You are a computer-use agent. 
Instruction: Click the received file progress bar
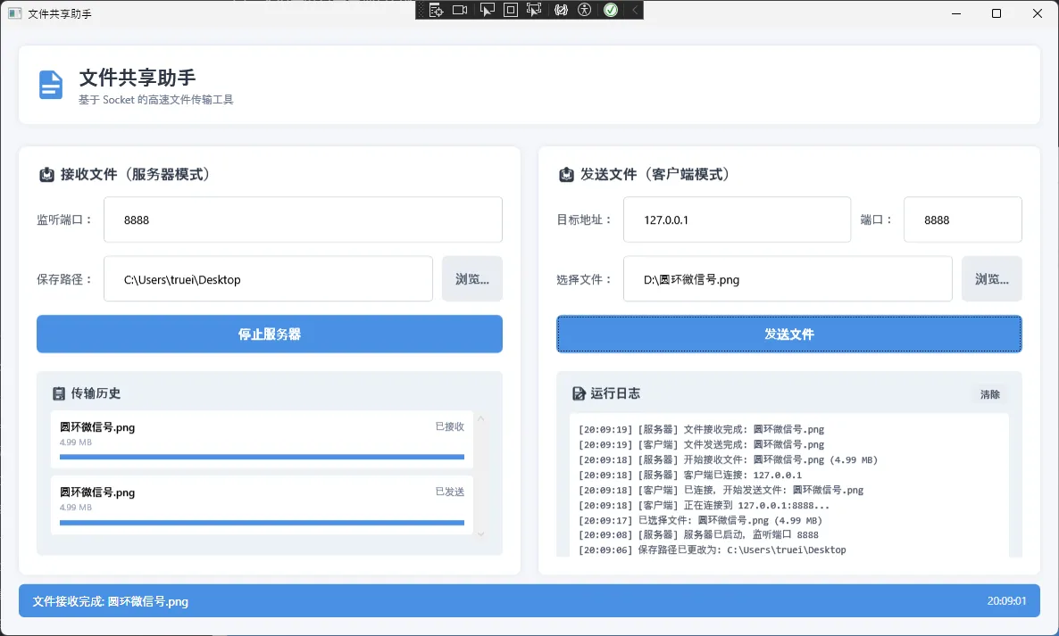[262, 457]
